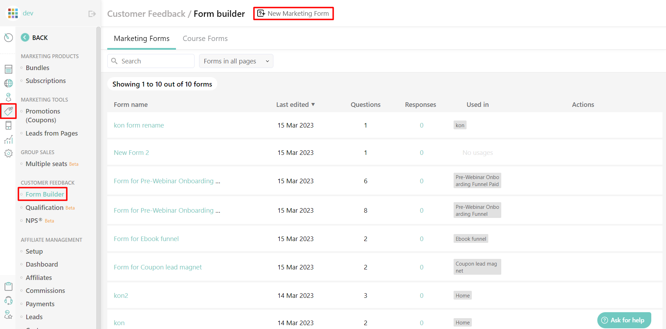The image size is (666, 329).
Task: Create a New Marketing Form
Action: pyautogui.click(x=293, y=13)
